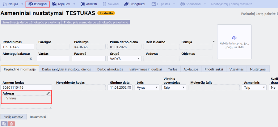Expand the Naujas dropdown arrow
Viewport: 278px width, 127px height.
(22, 4)
